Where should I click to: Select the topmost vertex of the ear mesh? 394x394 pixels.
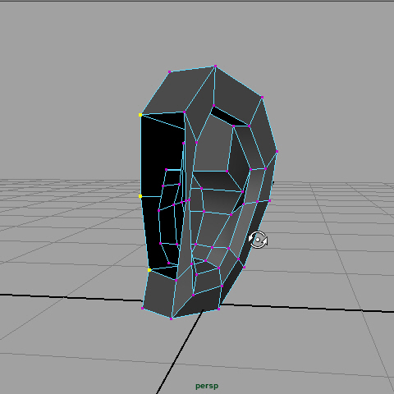(x=216, y=66)
